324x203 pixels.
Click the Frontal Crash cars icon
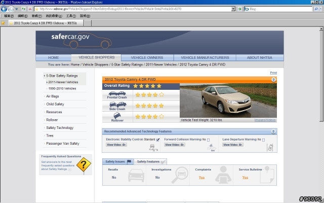tap(117, 93)
